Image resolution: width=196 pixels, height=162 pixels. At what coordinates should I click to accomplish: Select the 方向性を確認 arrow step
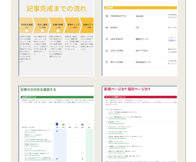click(26, 25)
